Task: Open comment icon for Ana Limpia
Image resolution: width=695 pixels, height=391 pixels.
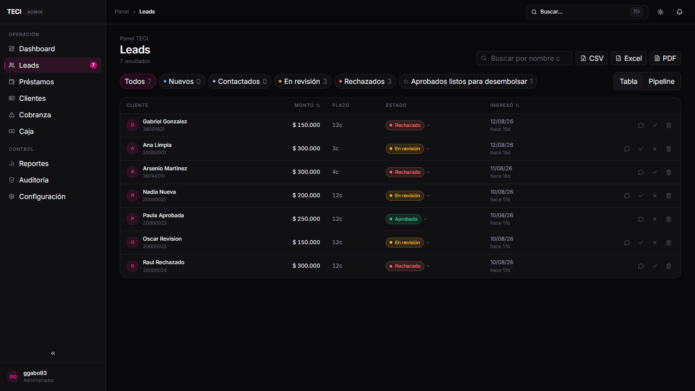Action: (627, 149)
